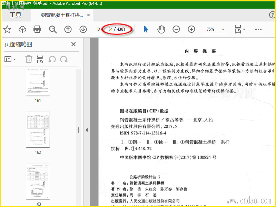This screenshot has width=276, height=207.
Task: Select page 161 thumbnail
Action: pyautogui.click(x=38, y=82)
